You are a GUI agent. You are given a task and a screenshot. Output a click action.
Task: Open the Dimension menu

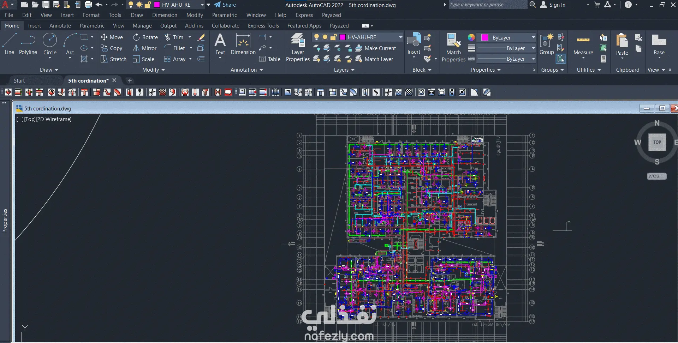coord(165,15)
